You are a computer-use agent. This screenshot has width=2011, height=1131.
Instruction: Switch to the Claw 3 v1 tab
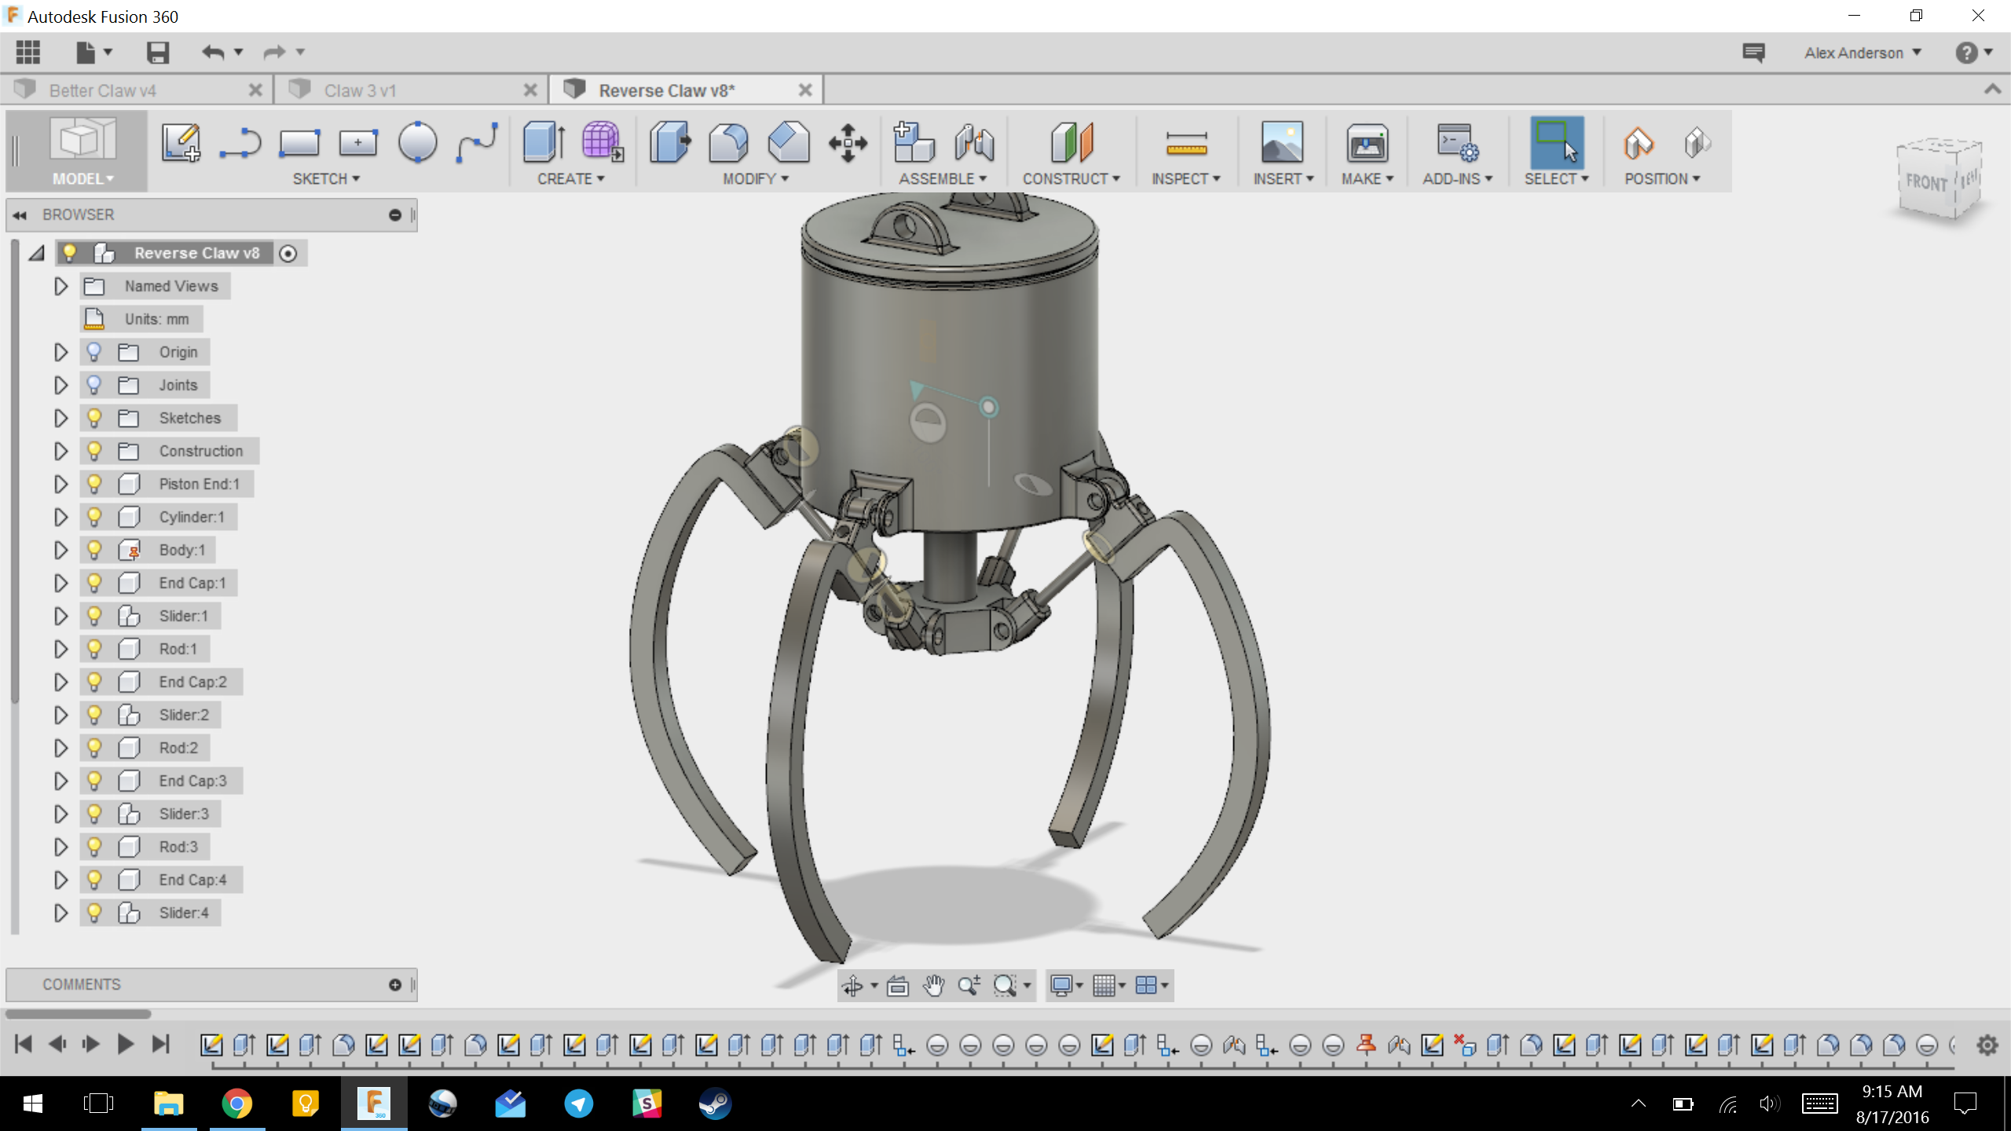pyautogui.click(x=361, y=90)
